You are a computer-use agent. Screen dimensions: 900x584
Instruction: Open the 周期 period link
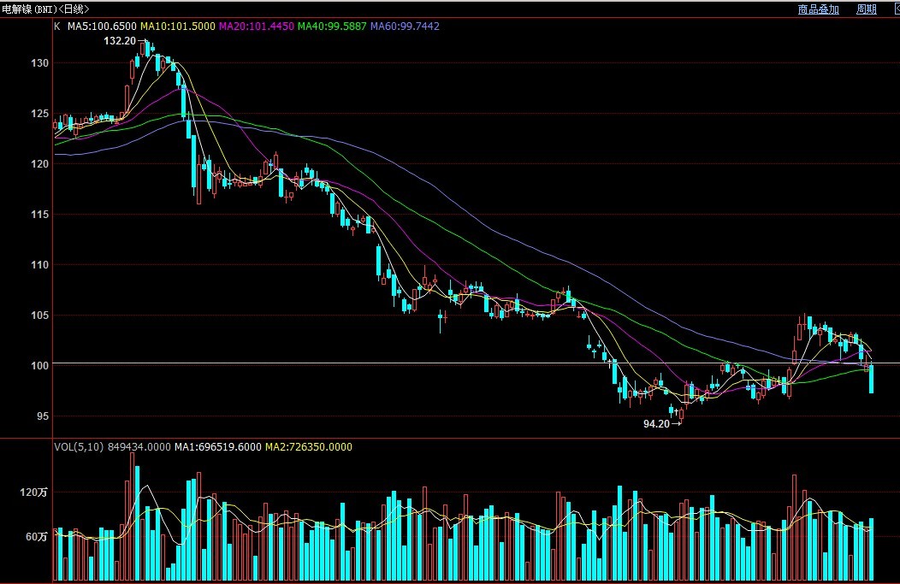[x=866, y=9]
